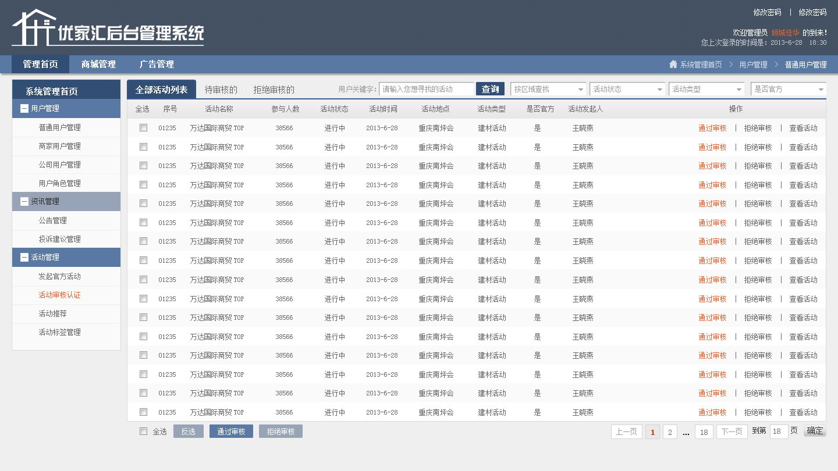The width and height of the screenshot is (838, 471).
Task: Open 商家用户管理 in the sidebar
Action: 60,146
